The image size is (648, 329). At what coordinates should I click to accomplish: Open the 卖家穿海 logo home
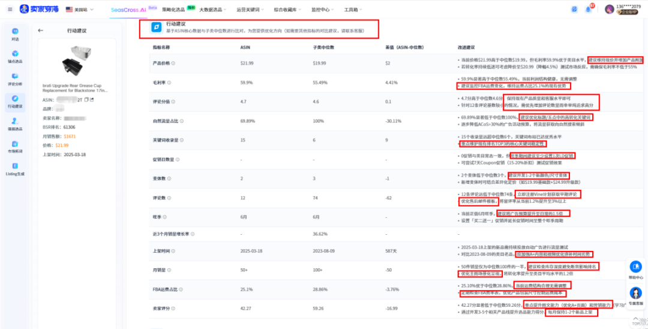click(x=40, y=9)
